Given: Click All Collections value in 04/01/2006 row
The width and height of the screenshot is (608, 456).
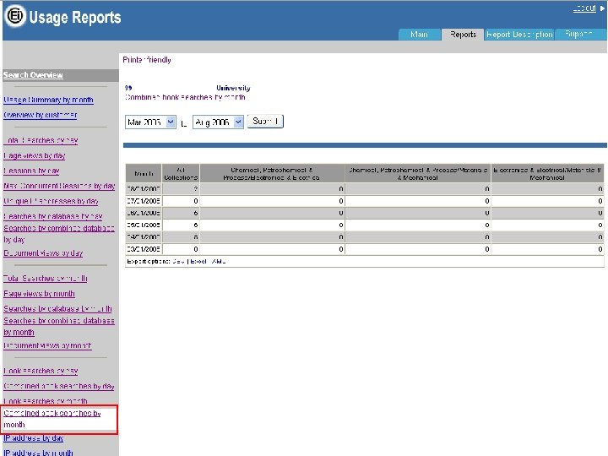Looking at the screenshot, I should click(x=181, y=237).
